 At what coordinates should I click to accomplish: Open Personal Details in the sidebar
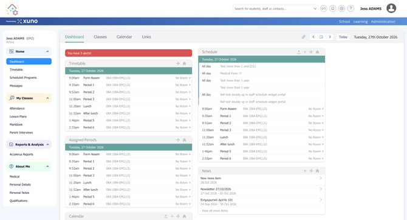20,184
